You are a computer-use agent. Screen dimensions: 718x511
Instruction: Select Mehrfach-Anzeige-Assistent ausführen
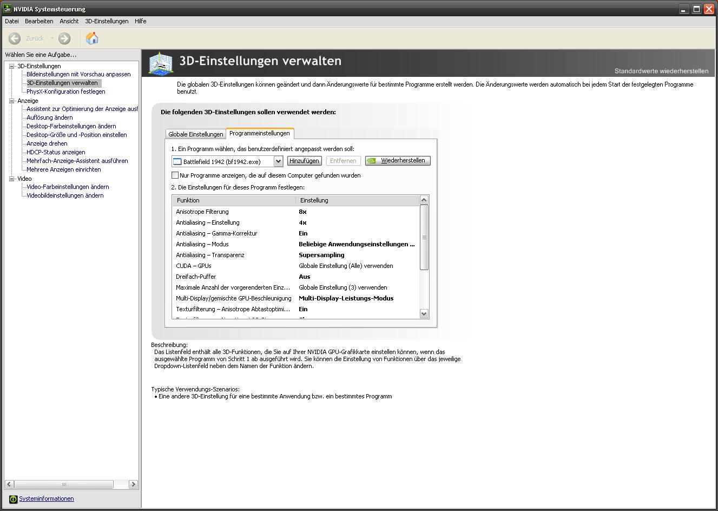coord(77,161)
